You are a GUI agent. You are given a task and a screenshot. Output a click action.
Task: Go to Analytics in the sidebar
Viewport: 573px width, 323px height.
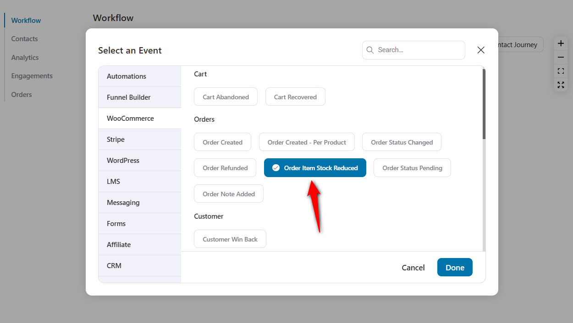point(25,58)
